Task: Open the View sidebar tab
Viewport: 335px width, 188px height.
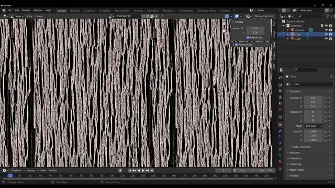Action: [274, 44]
